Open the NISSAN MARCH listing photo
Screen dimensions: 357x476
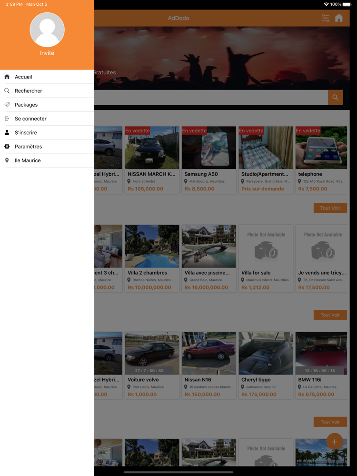pos(152,148)
